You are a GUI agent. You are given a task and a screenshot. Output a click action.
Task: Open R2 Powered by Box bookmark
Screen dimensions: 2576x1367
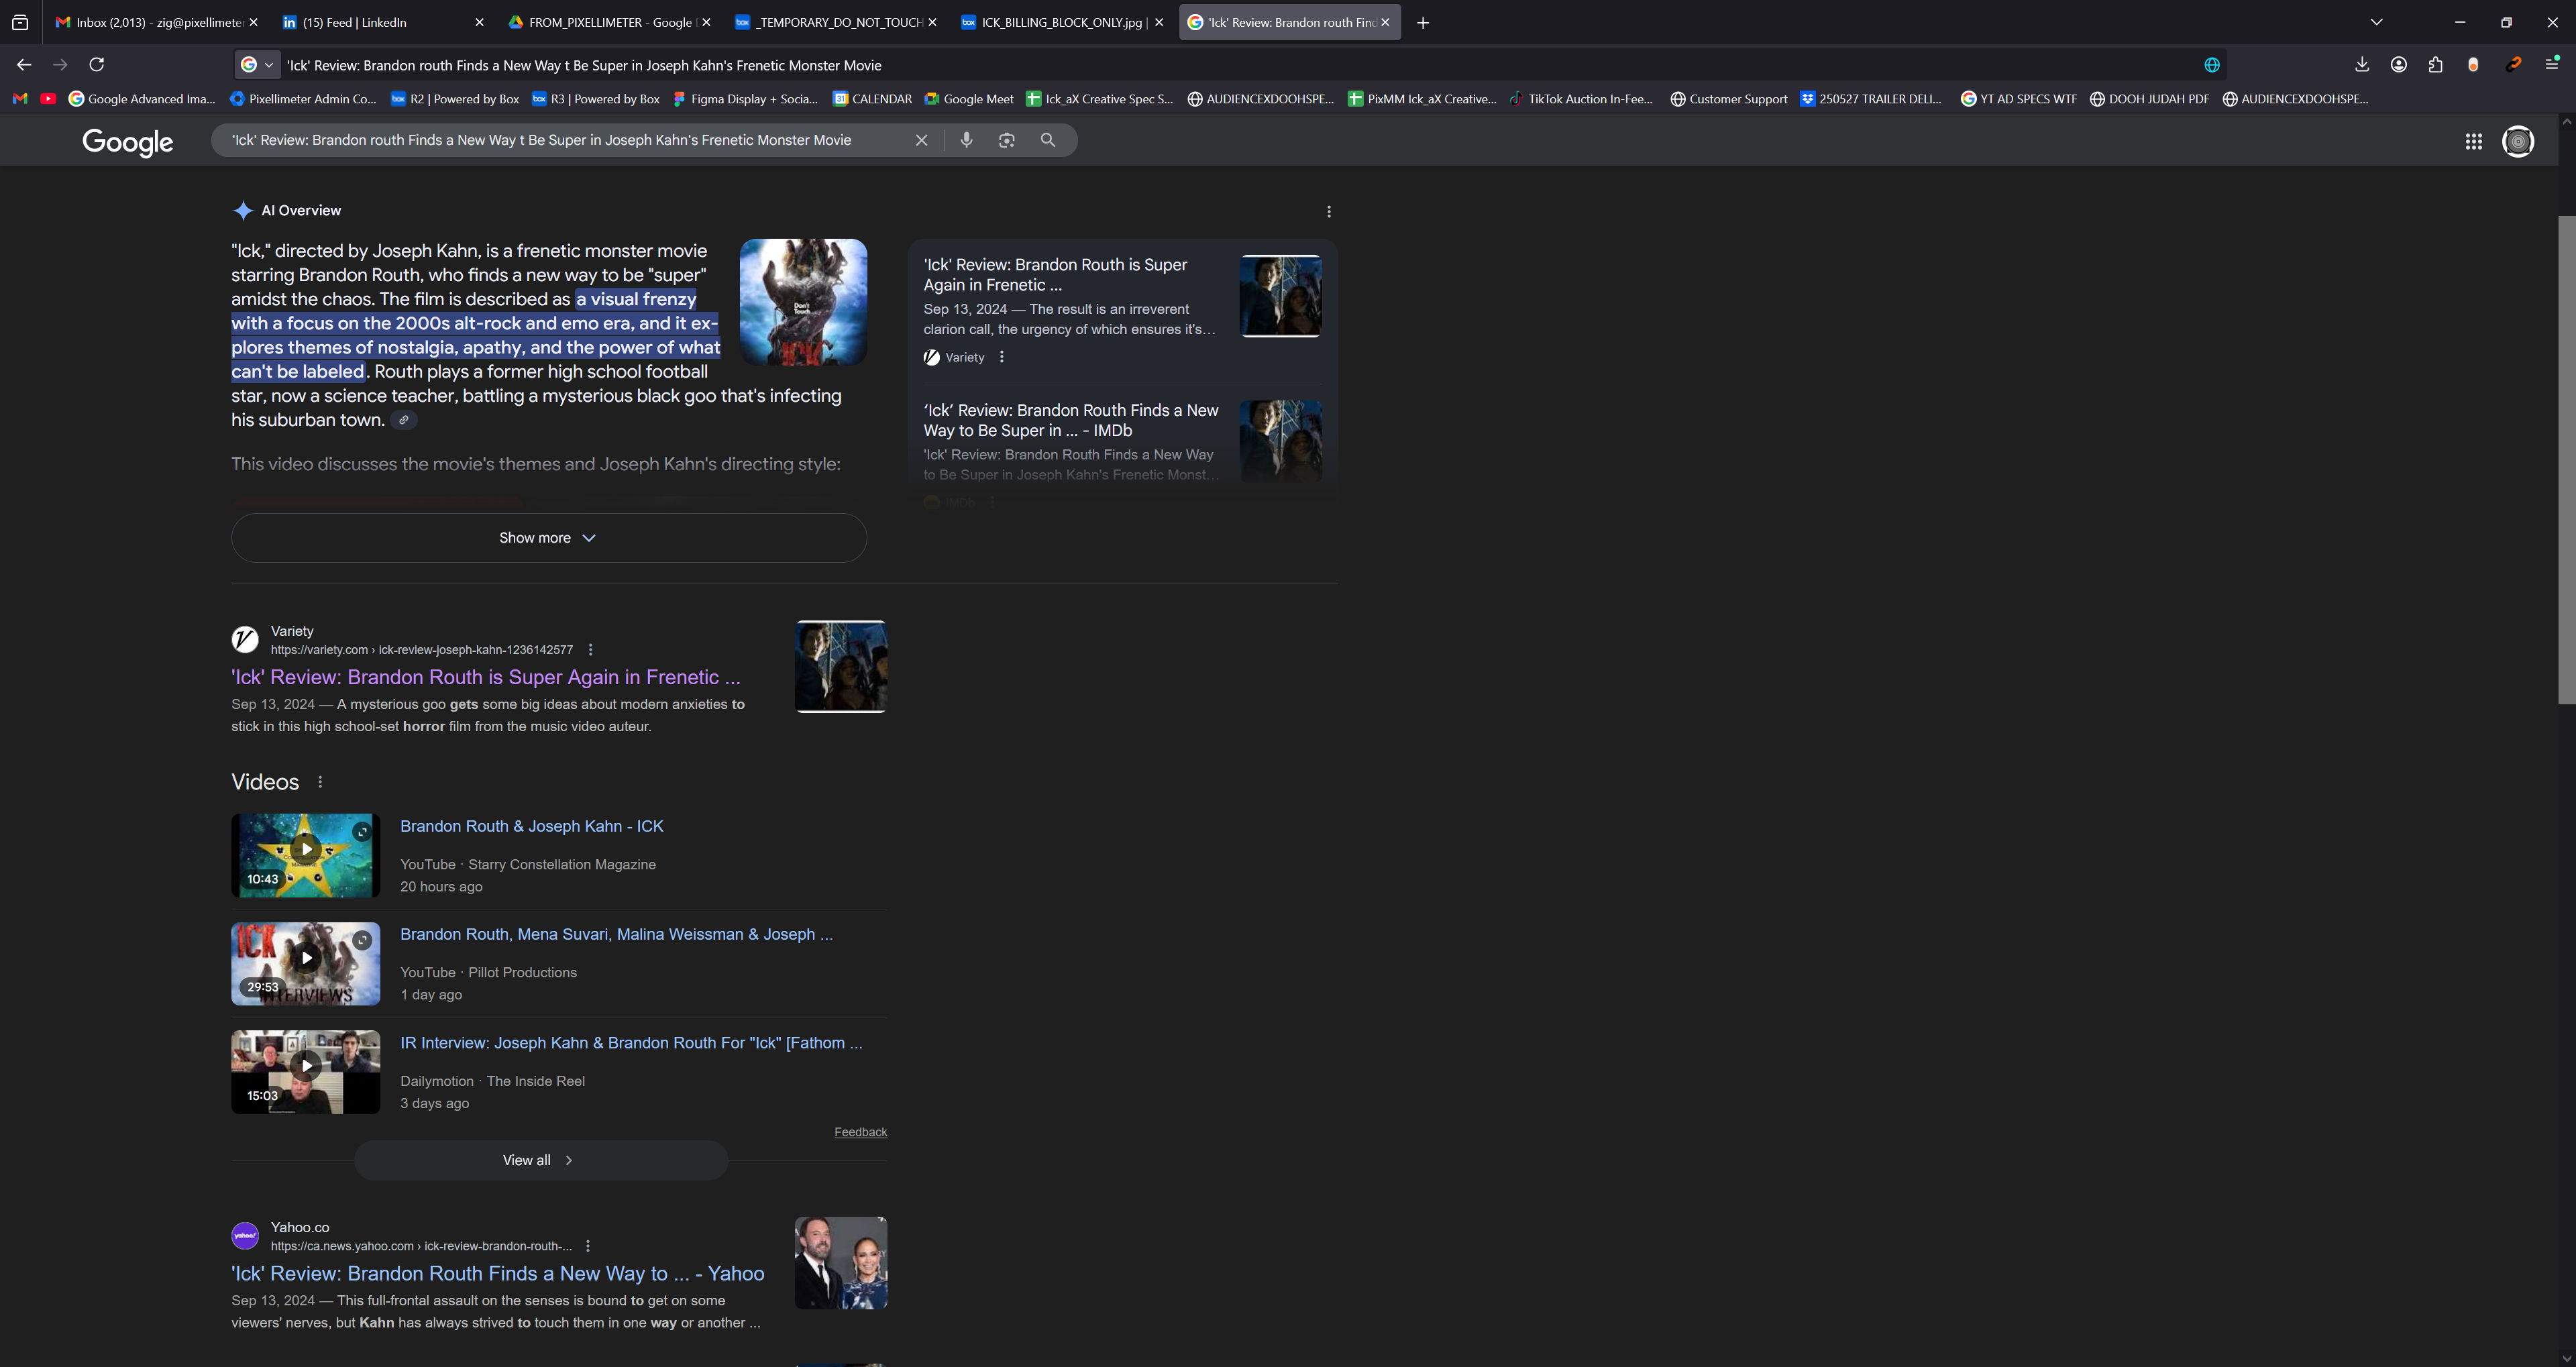coord(455,99)
